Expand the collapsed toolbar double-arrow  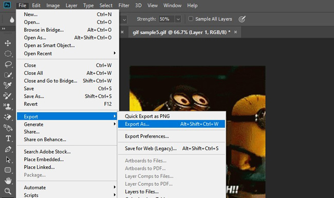4,29
